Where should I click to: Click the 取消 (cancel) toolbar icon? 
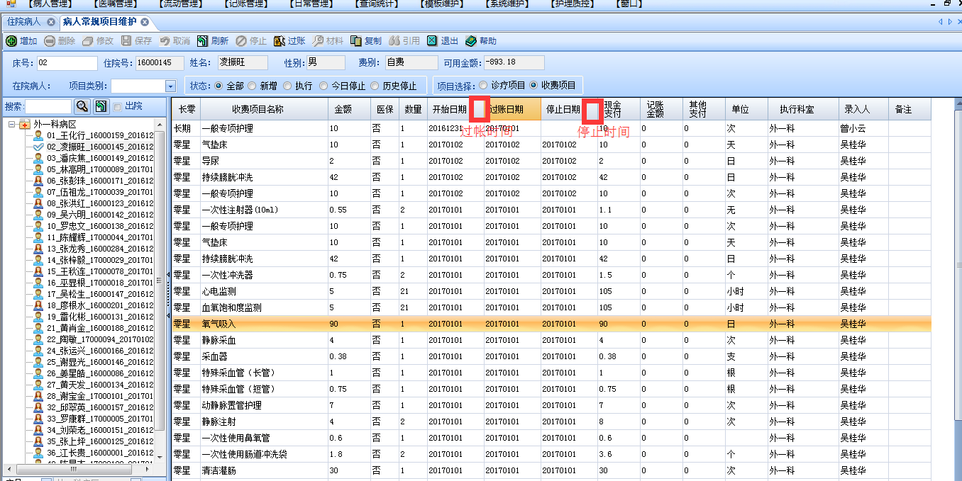(165, 41)
